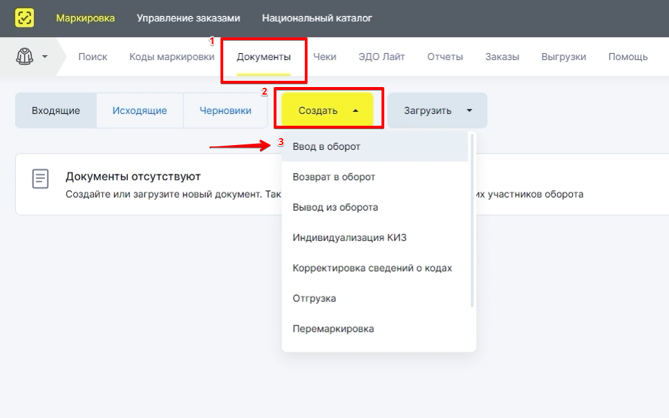This screenshot has width=669, height=418.
Task: Choose Перемаркировка menu entry
Action: click(375, 329)
